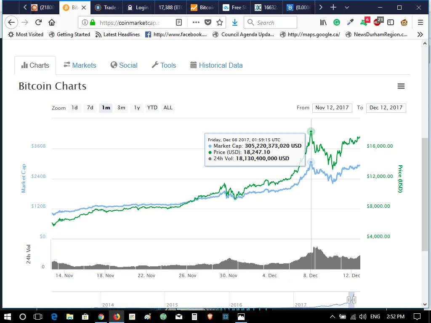Image resolution: width=431 pixels, height=323 pixels.
Task: Show site info via the circled i icon
Action: coord(85,23)
